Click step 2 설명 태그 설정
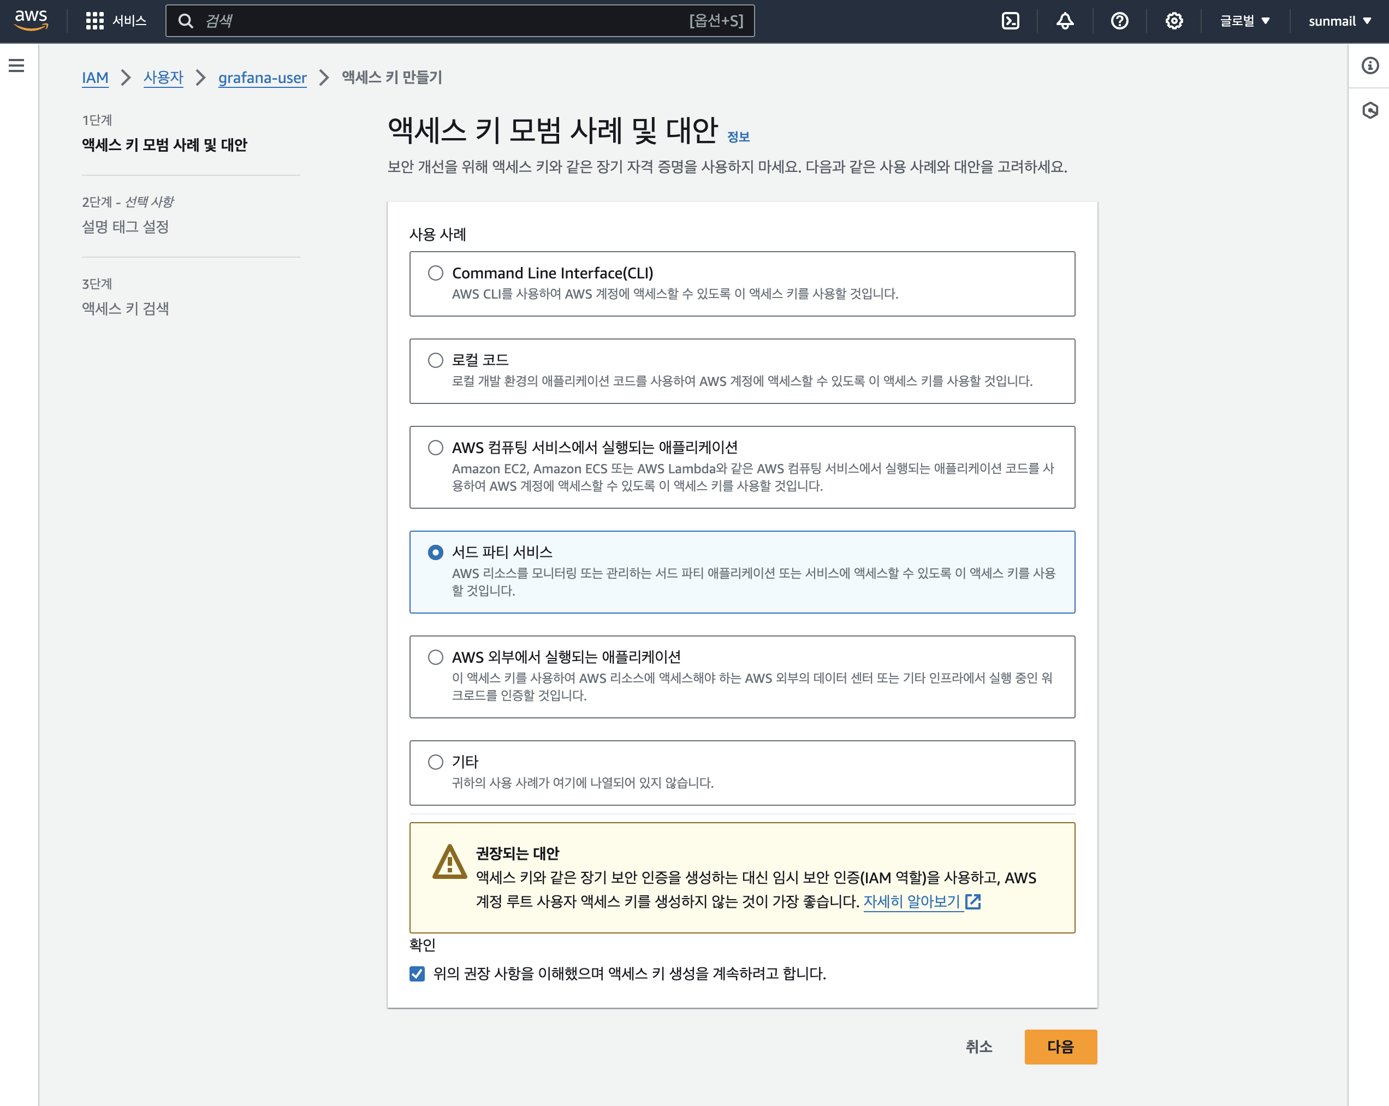 coord(125,227)
